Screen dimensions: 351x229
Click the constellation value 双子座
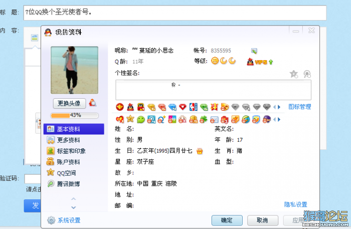(145, 161)
